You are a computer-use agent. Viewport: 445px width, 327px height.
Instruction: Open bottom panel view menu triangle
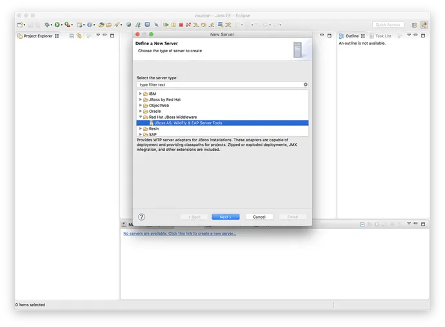[409, 223]
